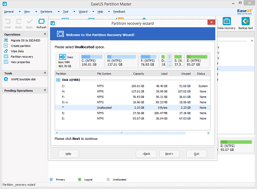
Task: Click the Partition recovery sidebar icon
Action: 6,56
